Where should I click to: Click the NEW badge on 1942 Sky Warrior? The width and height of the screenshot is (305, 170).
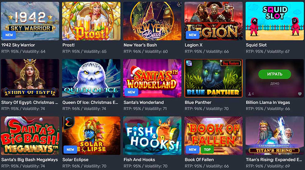pos(9,35)
